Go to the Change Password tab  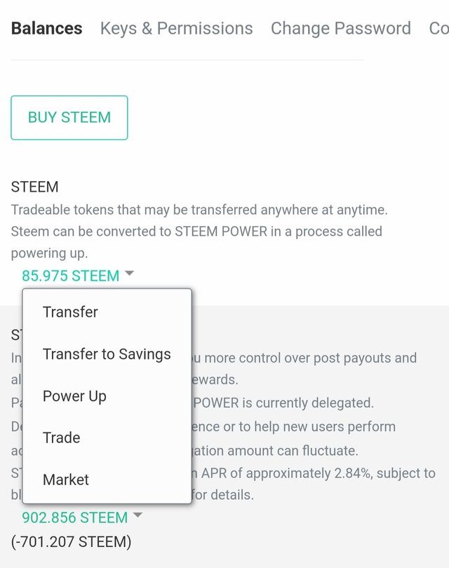(340, 29)
